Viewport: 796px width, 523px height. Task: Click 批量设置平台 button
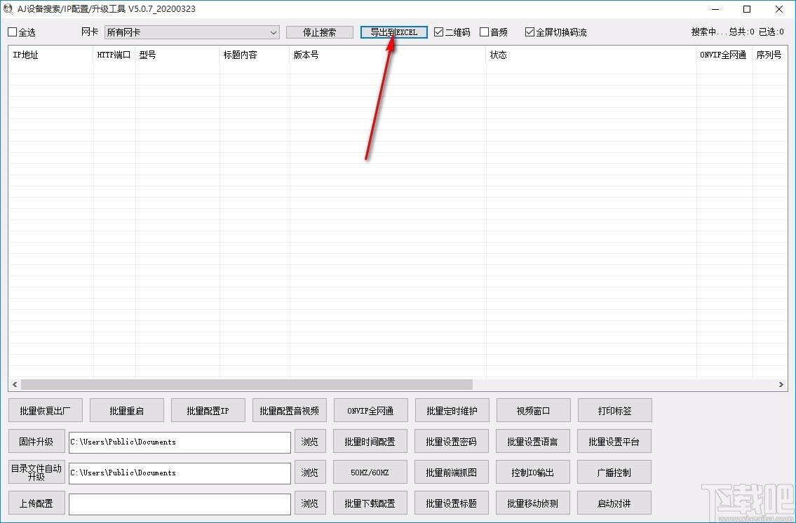coord(614,442)
